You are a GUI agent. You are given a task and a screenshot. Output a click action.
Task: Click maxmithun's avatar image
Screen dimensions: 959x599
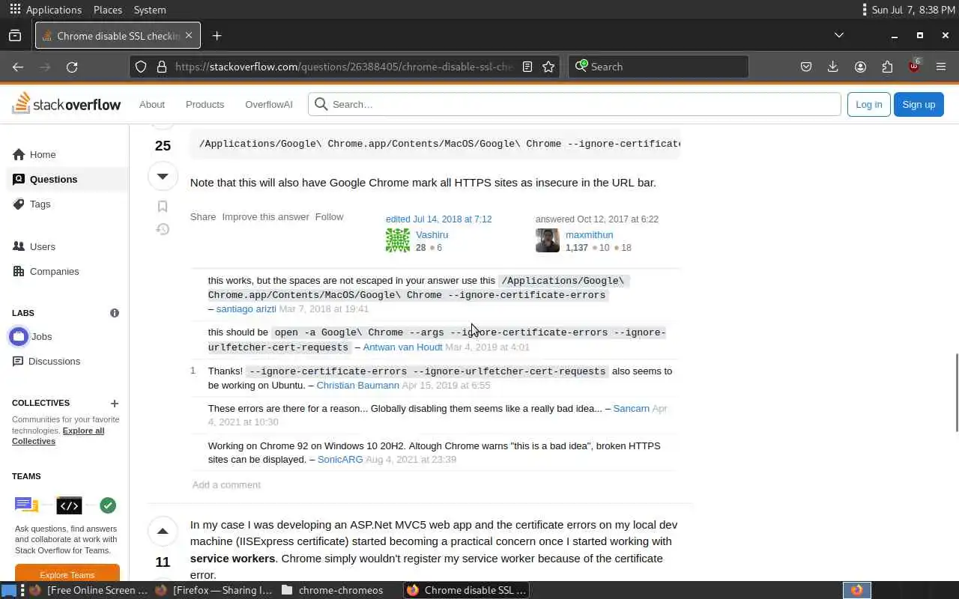pos(548,240)
